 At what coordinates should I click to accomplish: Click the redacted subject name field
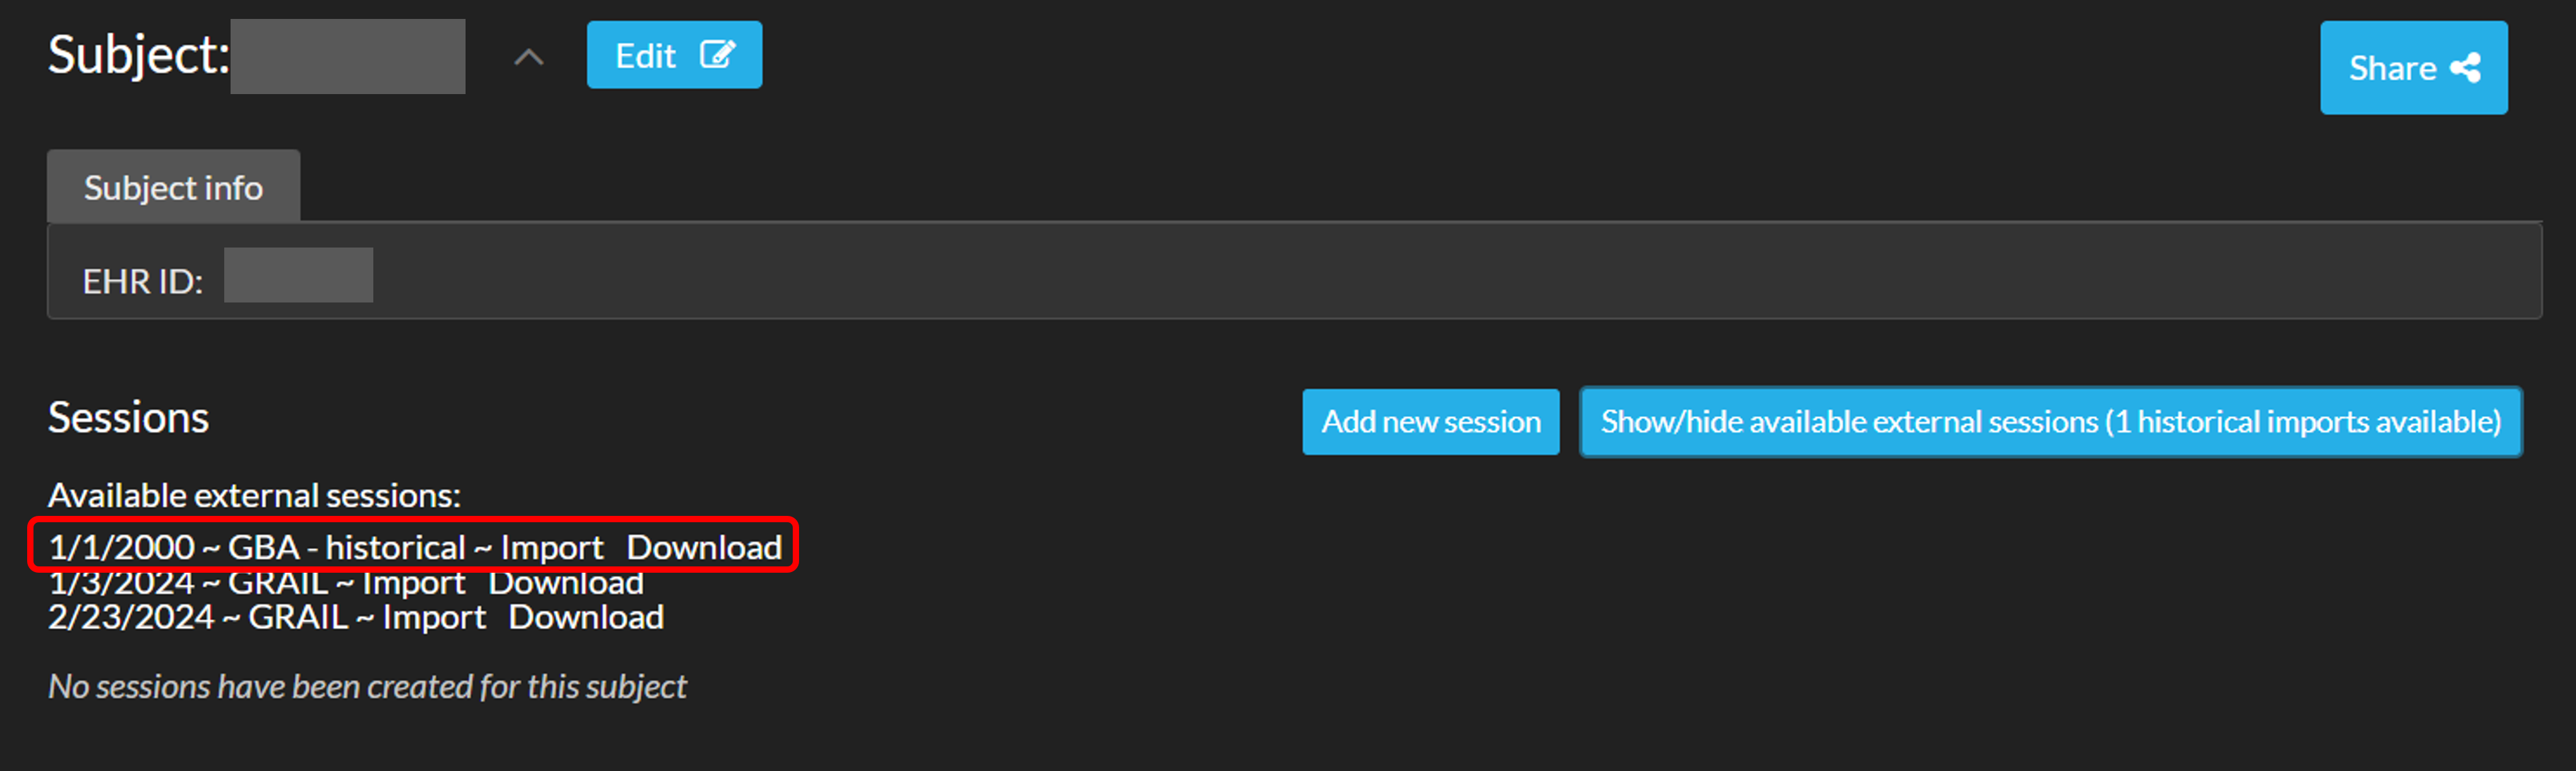pos(348,57)
